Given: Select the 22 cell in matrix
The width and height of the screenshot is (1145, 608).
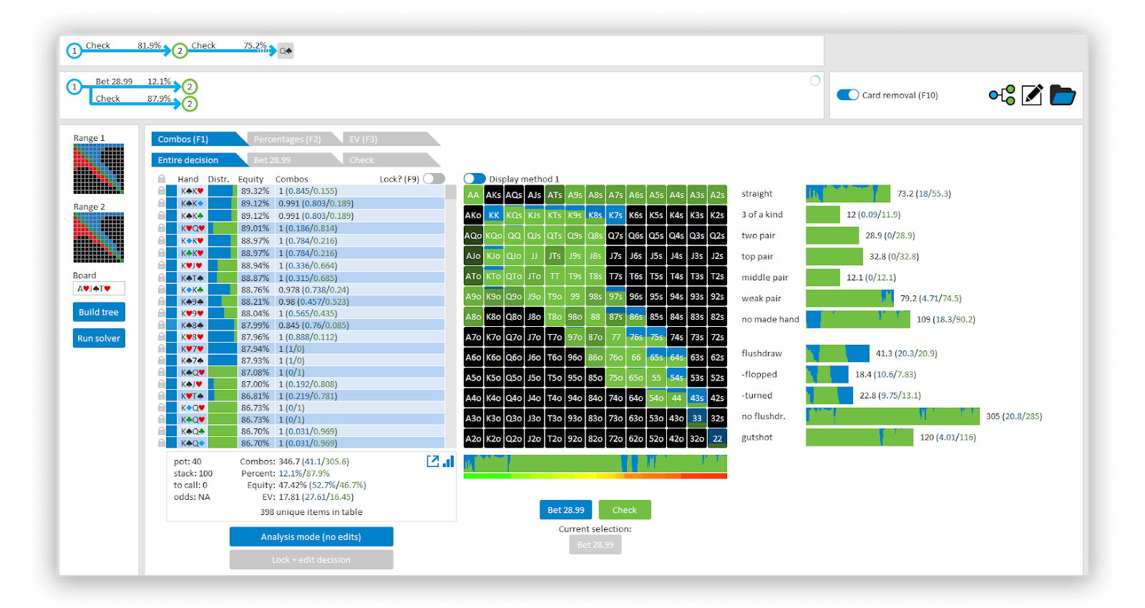Looking at the screenshot, I should point(718,438).
